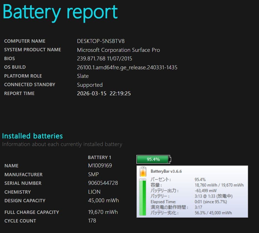Click computer name value 'DESKTOP-5NSBTV8'
Image resolution: width=259 pixels, height=233 pixels.
tap(101, 41)
